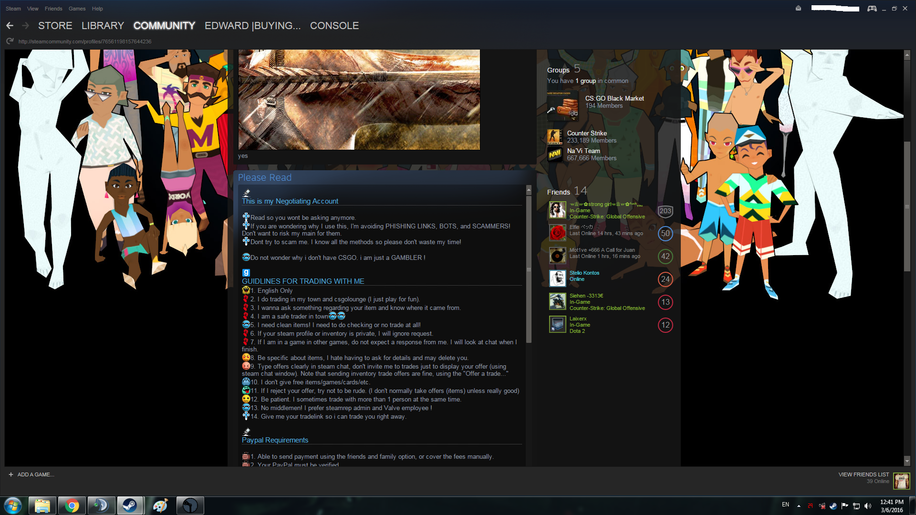Click View Friends List button

864,474
